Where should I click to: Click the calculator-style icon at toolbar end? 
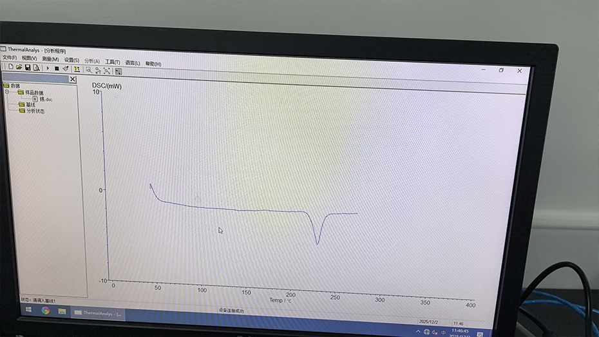[x=118, y=71]
